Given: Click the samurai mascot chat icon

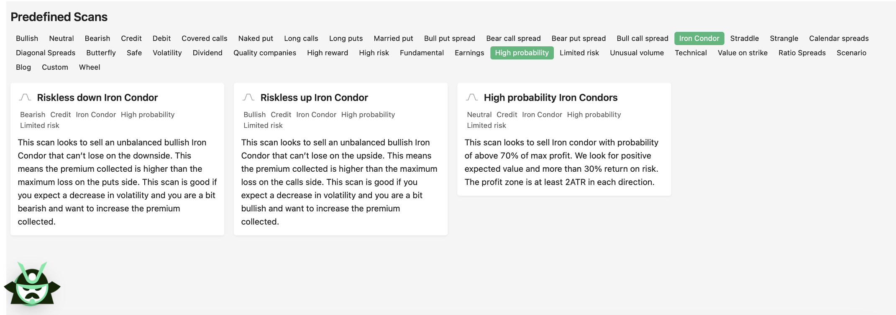Looking at the screenshot, I should point(32,285).
